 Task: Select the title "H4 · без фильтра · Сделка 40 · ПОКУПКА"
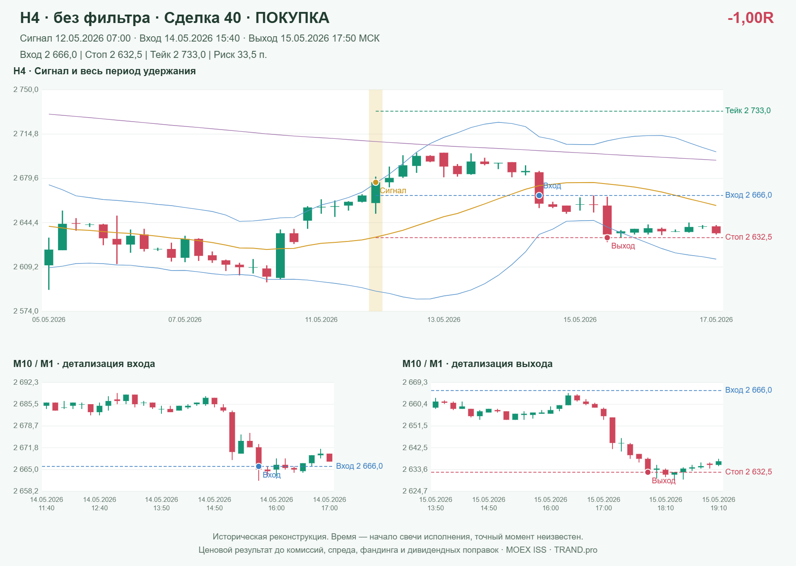175,18
